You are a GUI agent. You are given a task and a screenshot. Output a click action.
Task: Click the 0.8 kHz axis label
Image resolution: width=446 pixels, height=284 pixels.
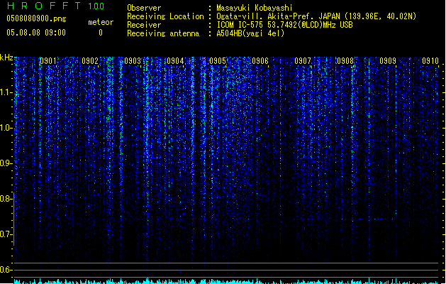coord(6,199)
